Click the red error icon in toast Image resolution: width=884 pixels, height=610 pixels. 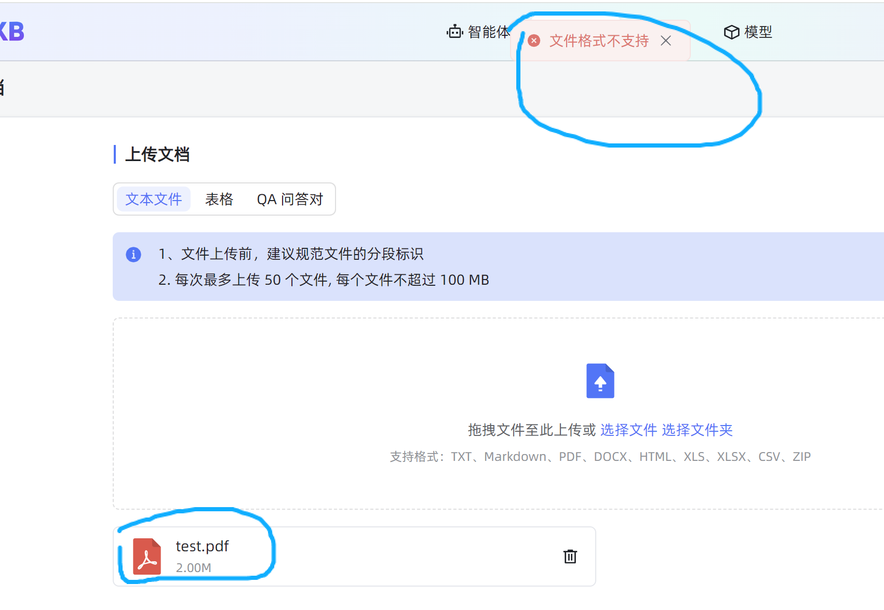point(534,41)
